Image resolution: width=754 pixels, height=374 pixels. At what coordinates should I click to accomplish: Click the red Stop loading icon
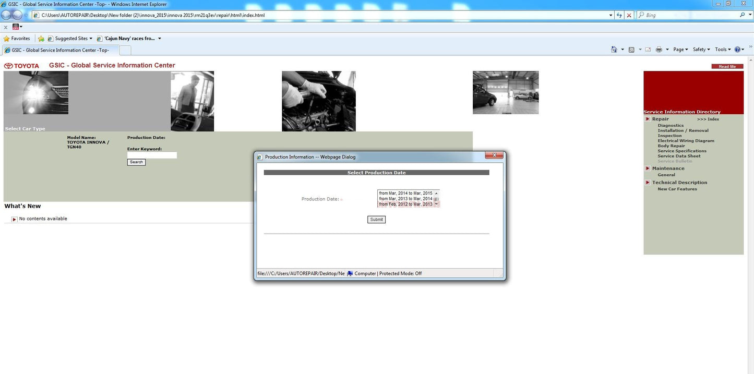click(629, 15)
